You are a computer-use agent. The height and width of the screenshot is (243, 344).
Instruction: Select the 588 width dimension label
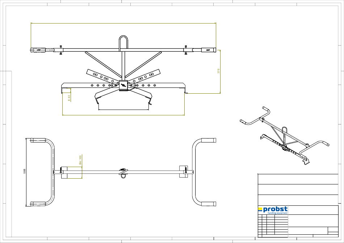coord(25,171)
